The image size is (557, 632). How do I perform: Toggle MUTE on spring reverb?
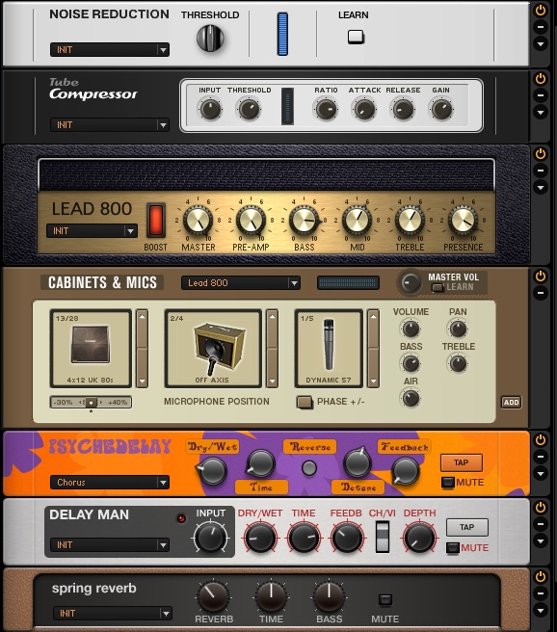pos(385,600)
